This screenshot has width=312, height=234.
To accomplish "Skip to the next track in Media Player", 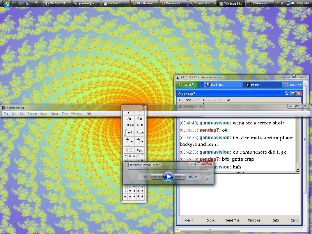I will [x=180, y=177].
